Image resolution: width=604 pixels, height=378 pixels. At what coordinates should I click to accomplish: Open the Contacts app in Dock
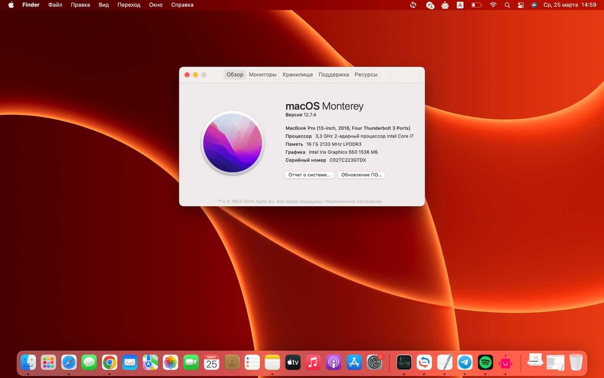pyautogui.click(x=232, y=362)
